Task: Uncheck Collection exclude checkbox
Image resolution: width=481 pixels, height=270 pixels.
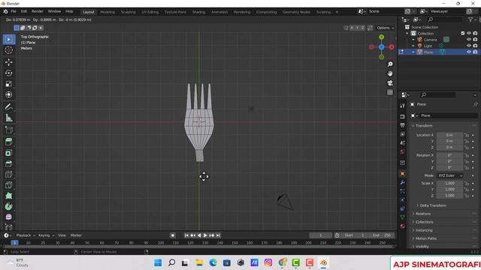Action: [x=463, y=33]
